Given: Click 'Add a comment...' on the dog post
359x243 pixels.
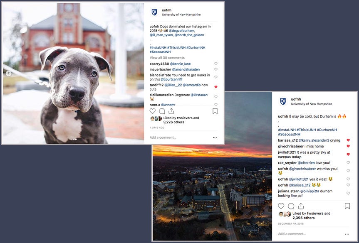Looking at the screenshot, I should pos(163,137).
